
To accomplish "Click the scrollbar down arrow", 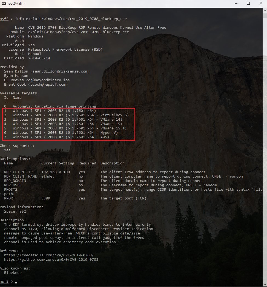I will (265, 285).
